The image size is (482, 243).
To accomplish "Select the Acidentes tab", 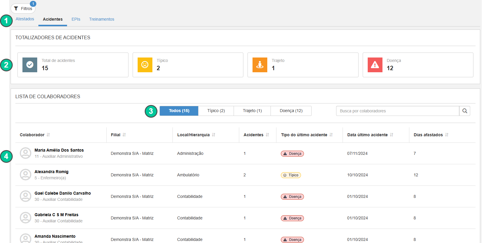I will pos(53,19).
